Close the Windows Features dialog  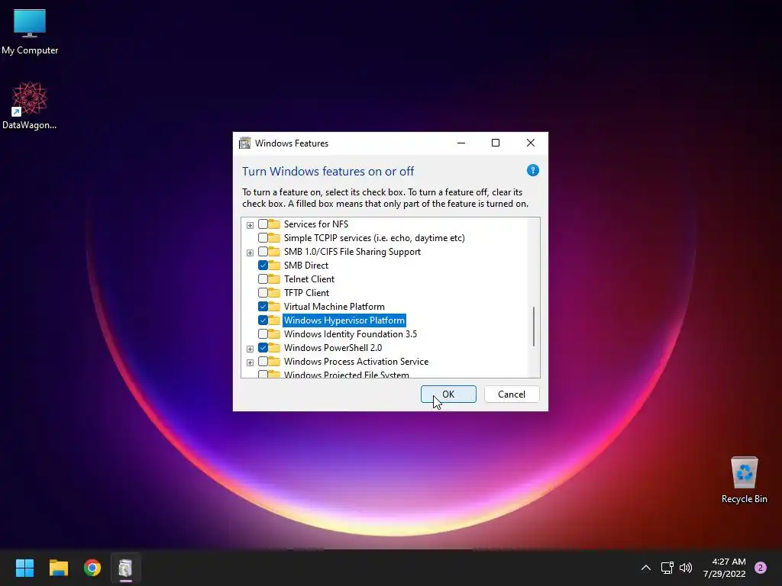531,143
